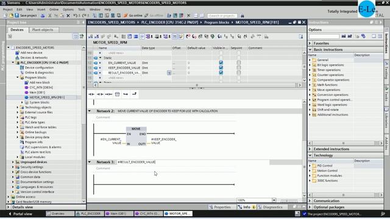Click the Open project icon
Screen dimensions: 390x219
pos(11,16)
